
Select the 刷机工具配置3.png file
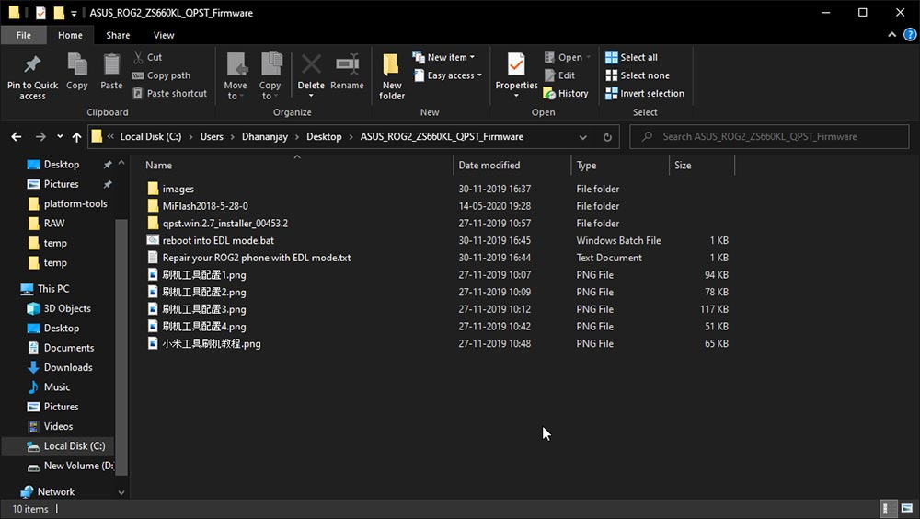coord(197,309)
